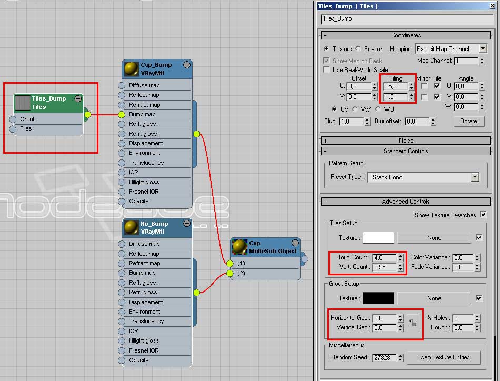Viewport: 500px width, 381px height.
Task: Click the Rotate button
Action: 468,121
